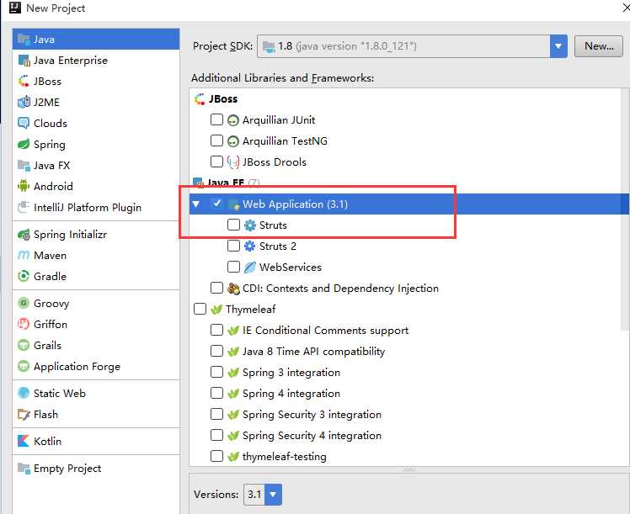
Task: Click the New... SDK button
Action: 599,46
